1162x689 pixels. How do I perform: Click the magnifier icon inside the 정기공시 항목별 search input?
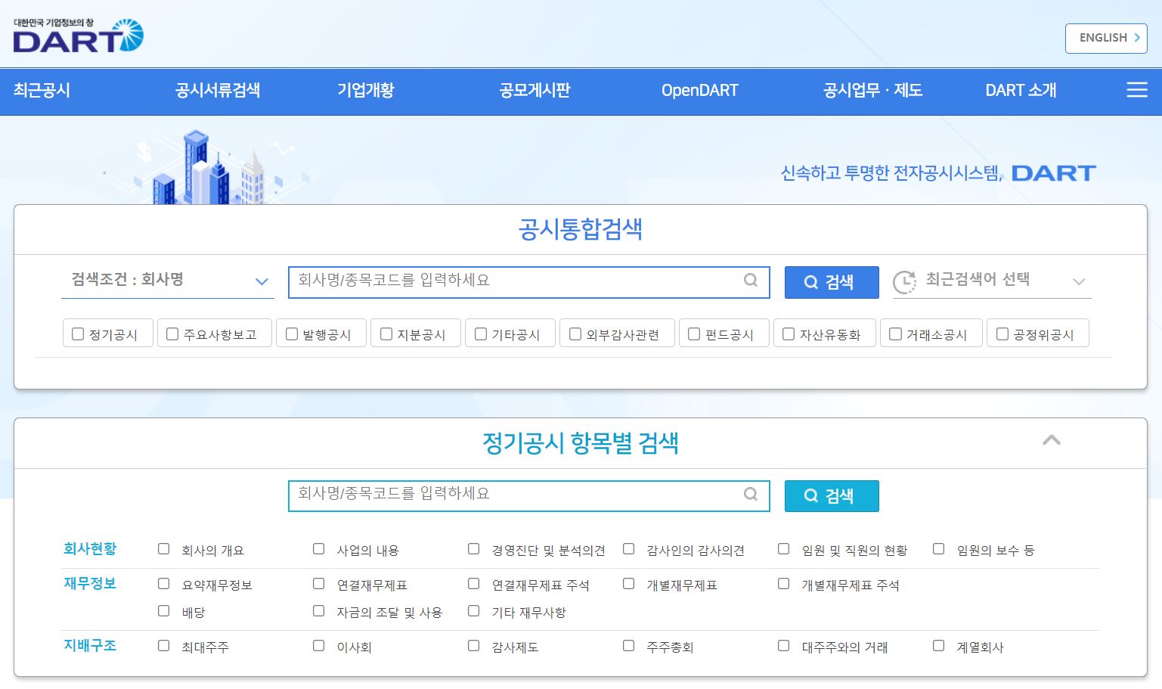(x=750, y=495)
